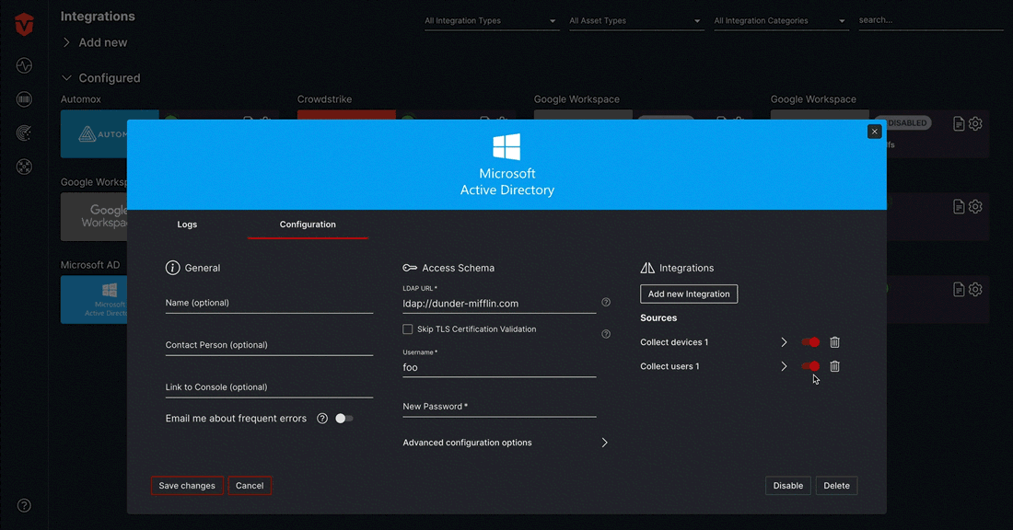Viewport: 1013px width, 530px height.
Task: Click the LDAP URL field
Action: 499,304
